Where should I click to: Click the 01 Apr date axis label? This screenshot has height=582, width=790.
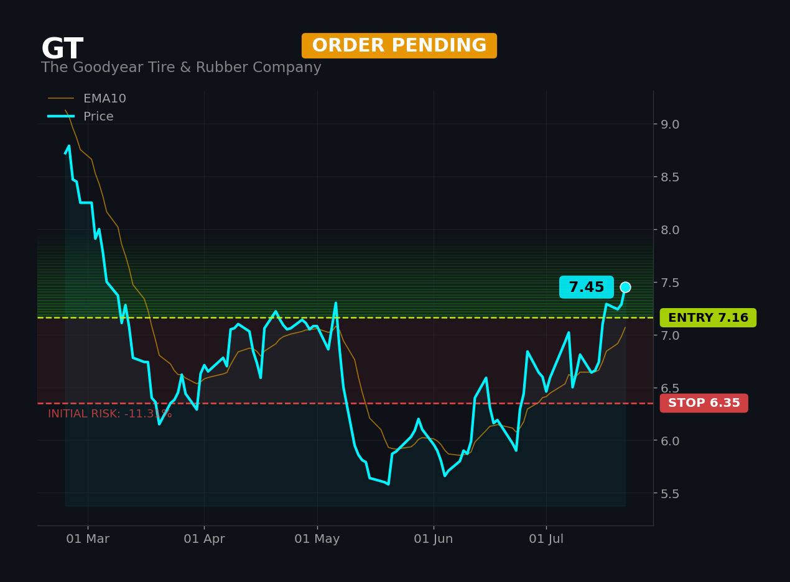click(204, 539)
